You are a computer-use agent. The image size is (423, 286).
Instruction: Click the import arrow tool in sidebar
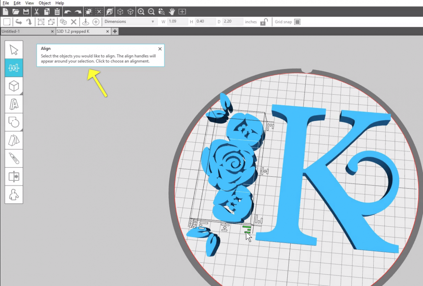click(x=14, y=176)
